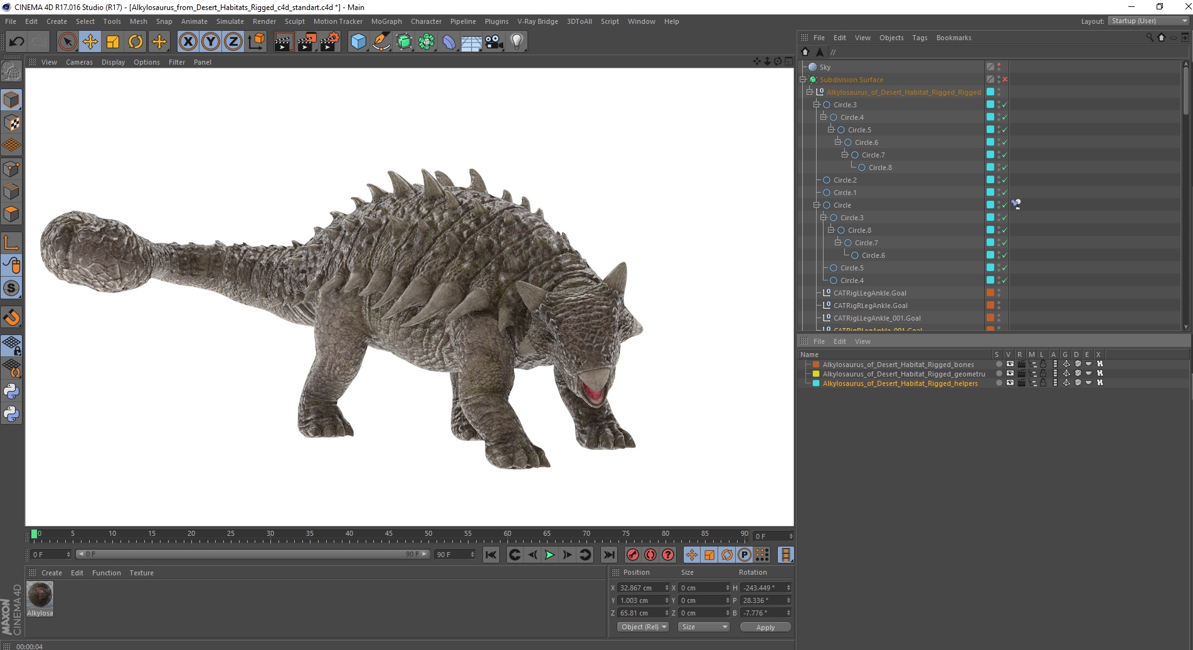Switch to Texture mode icon
This screenshot has width=1193, height=650.
[x=11, y=122]
